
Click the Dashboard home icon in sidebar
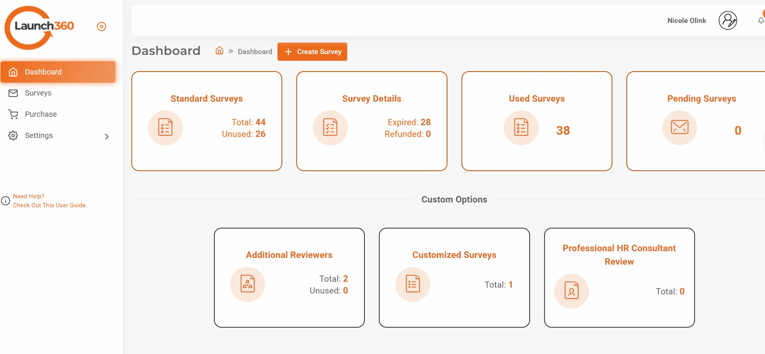click(x=13, y=72)
